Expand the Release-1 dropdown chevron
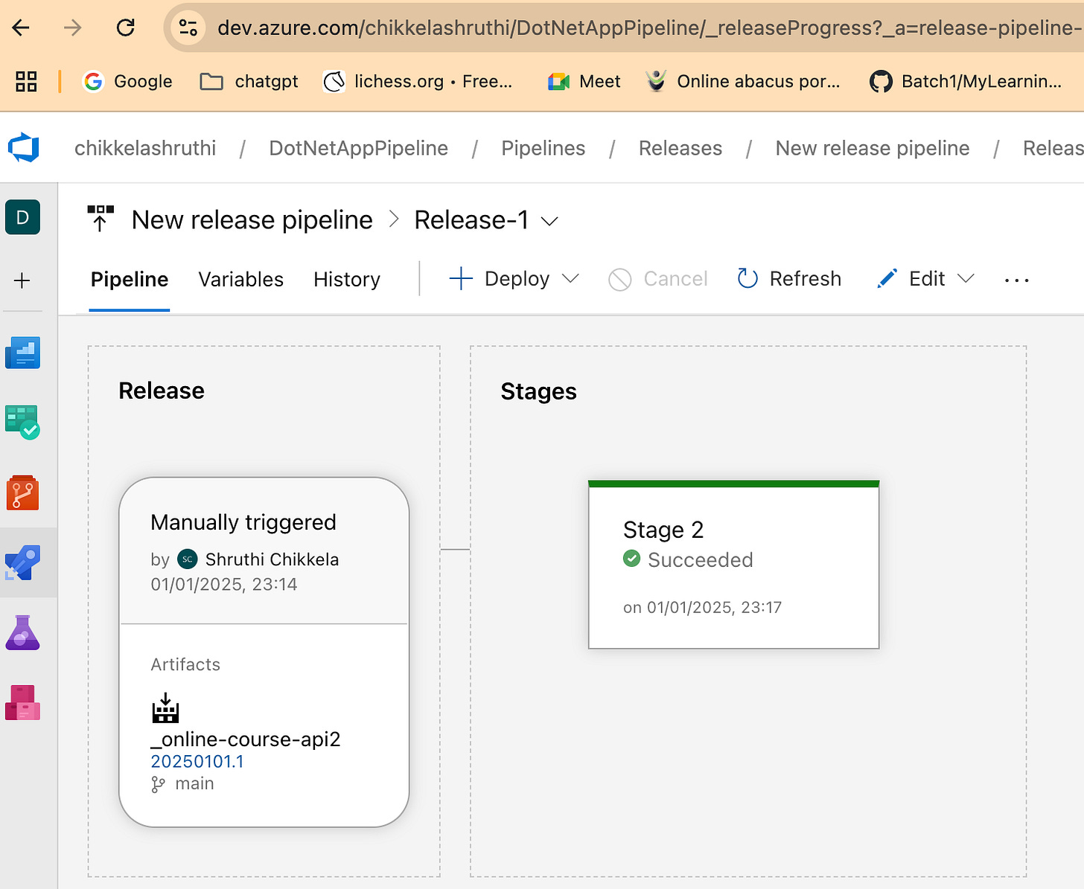Viewport: 1084px width, 889px height. click(x=549, y=221)
